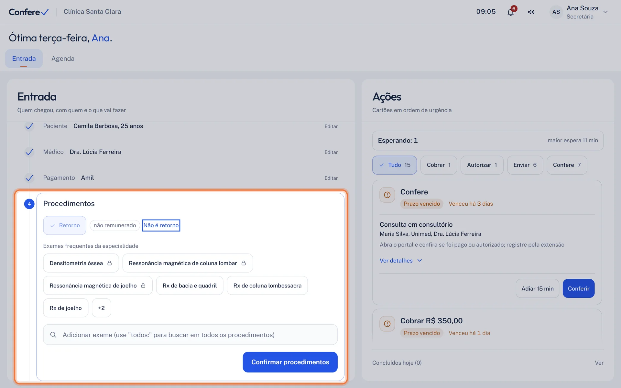Click the warning icon on Cobrar R$ 350,00 card
Screen dimensions: 621x388
pos(387,324)
